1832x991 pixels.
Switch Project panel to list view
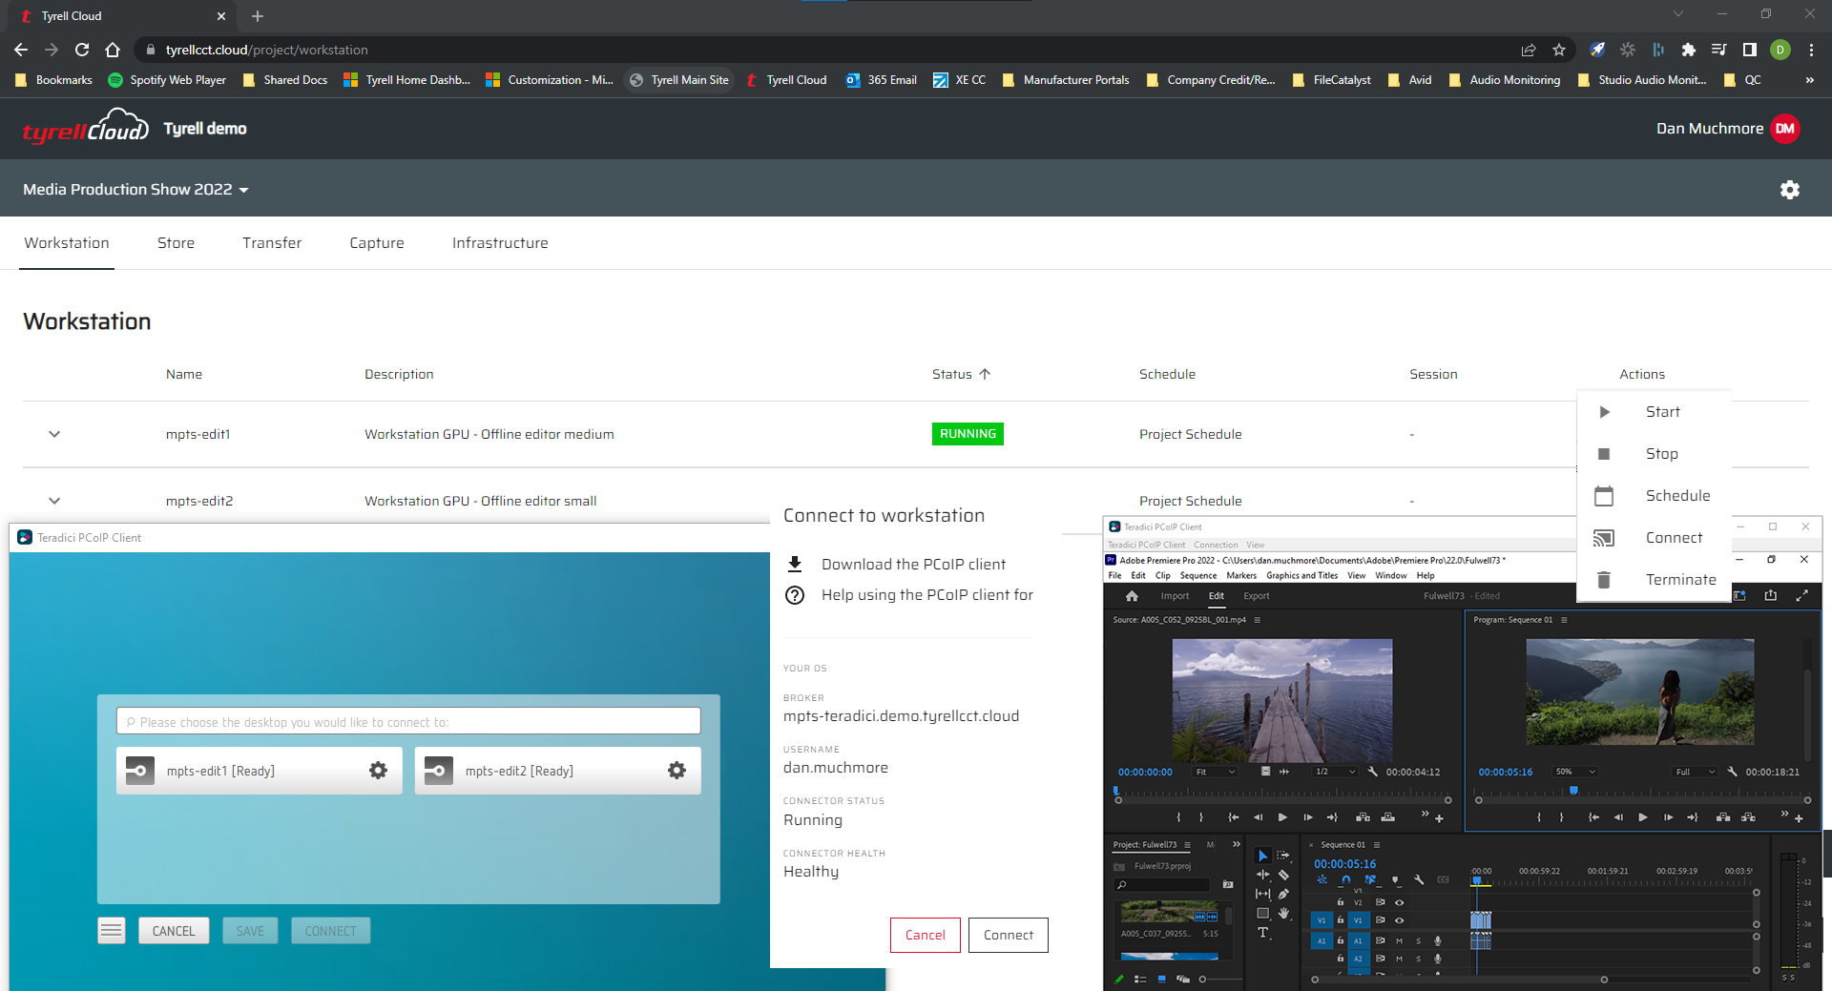pos(1140,980)
